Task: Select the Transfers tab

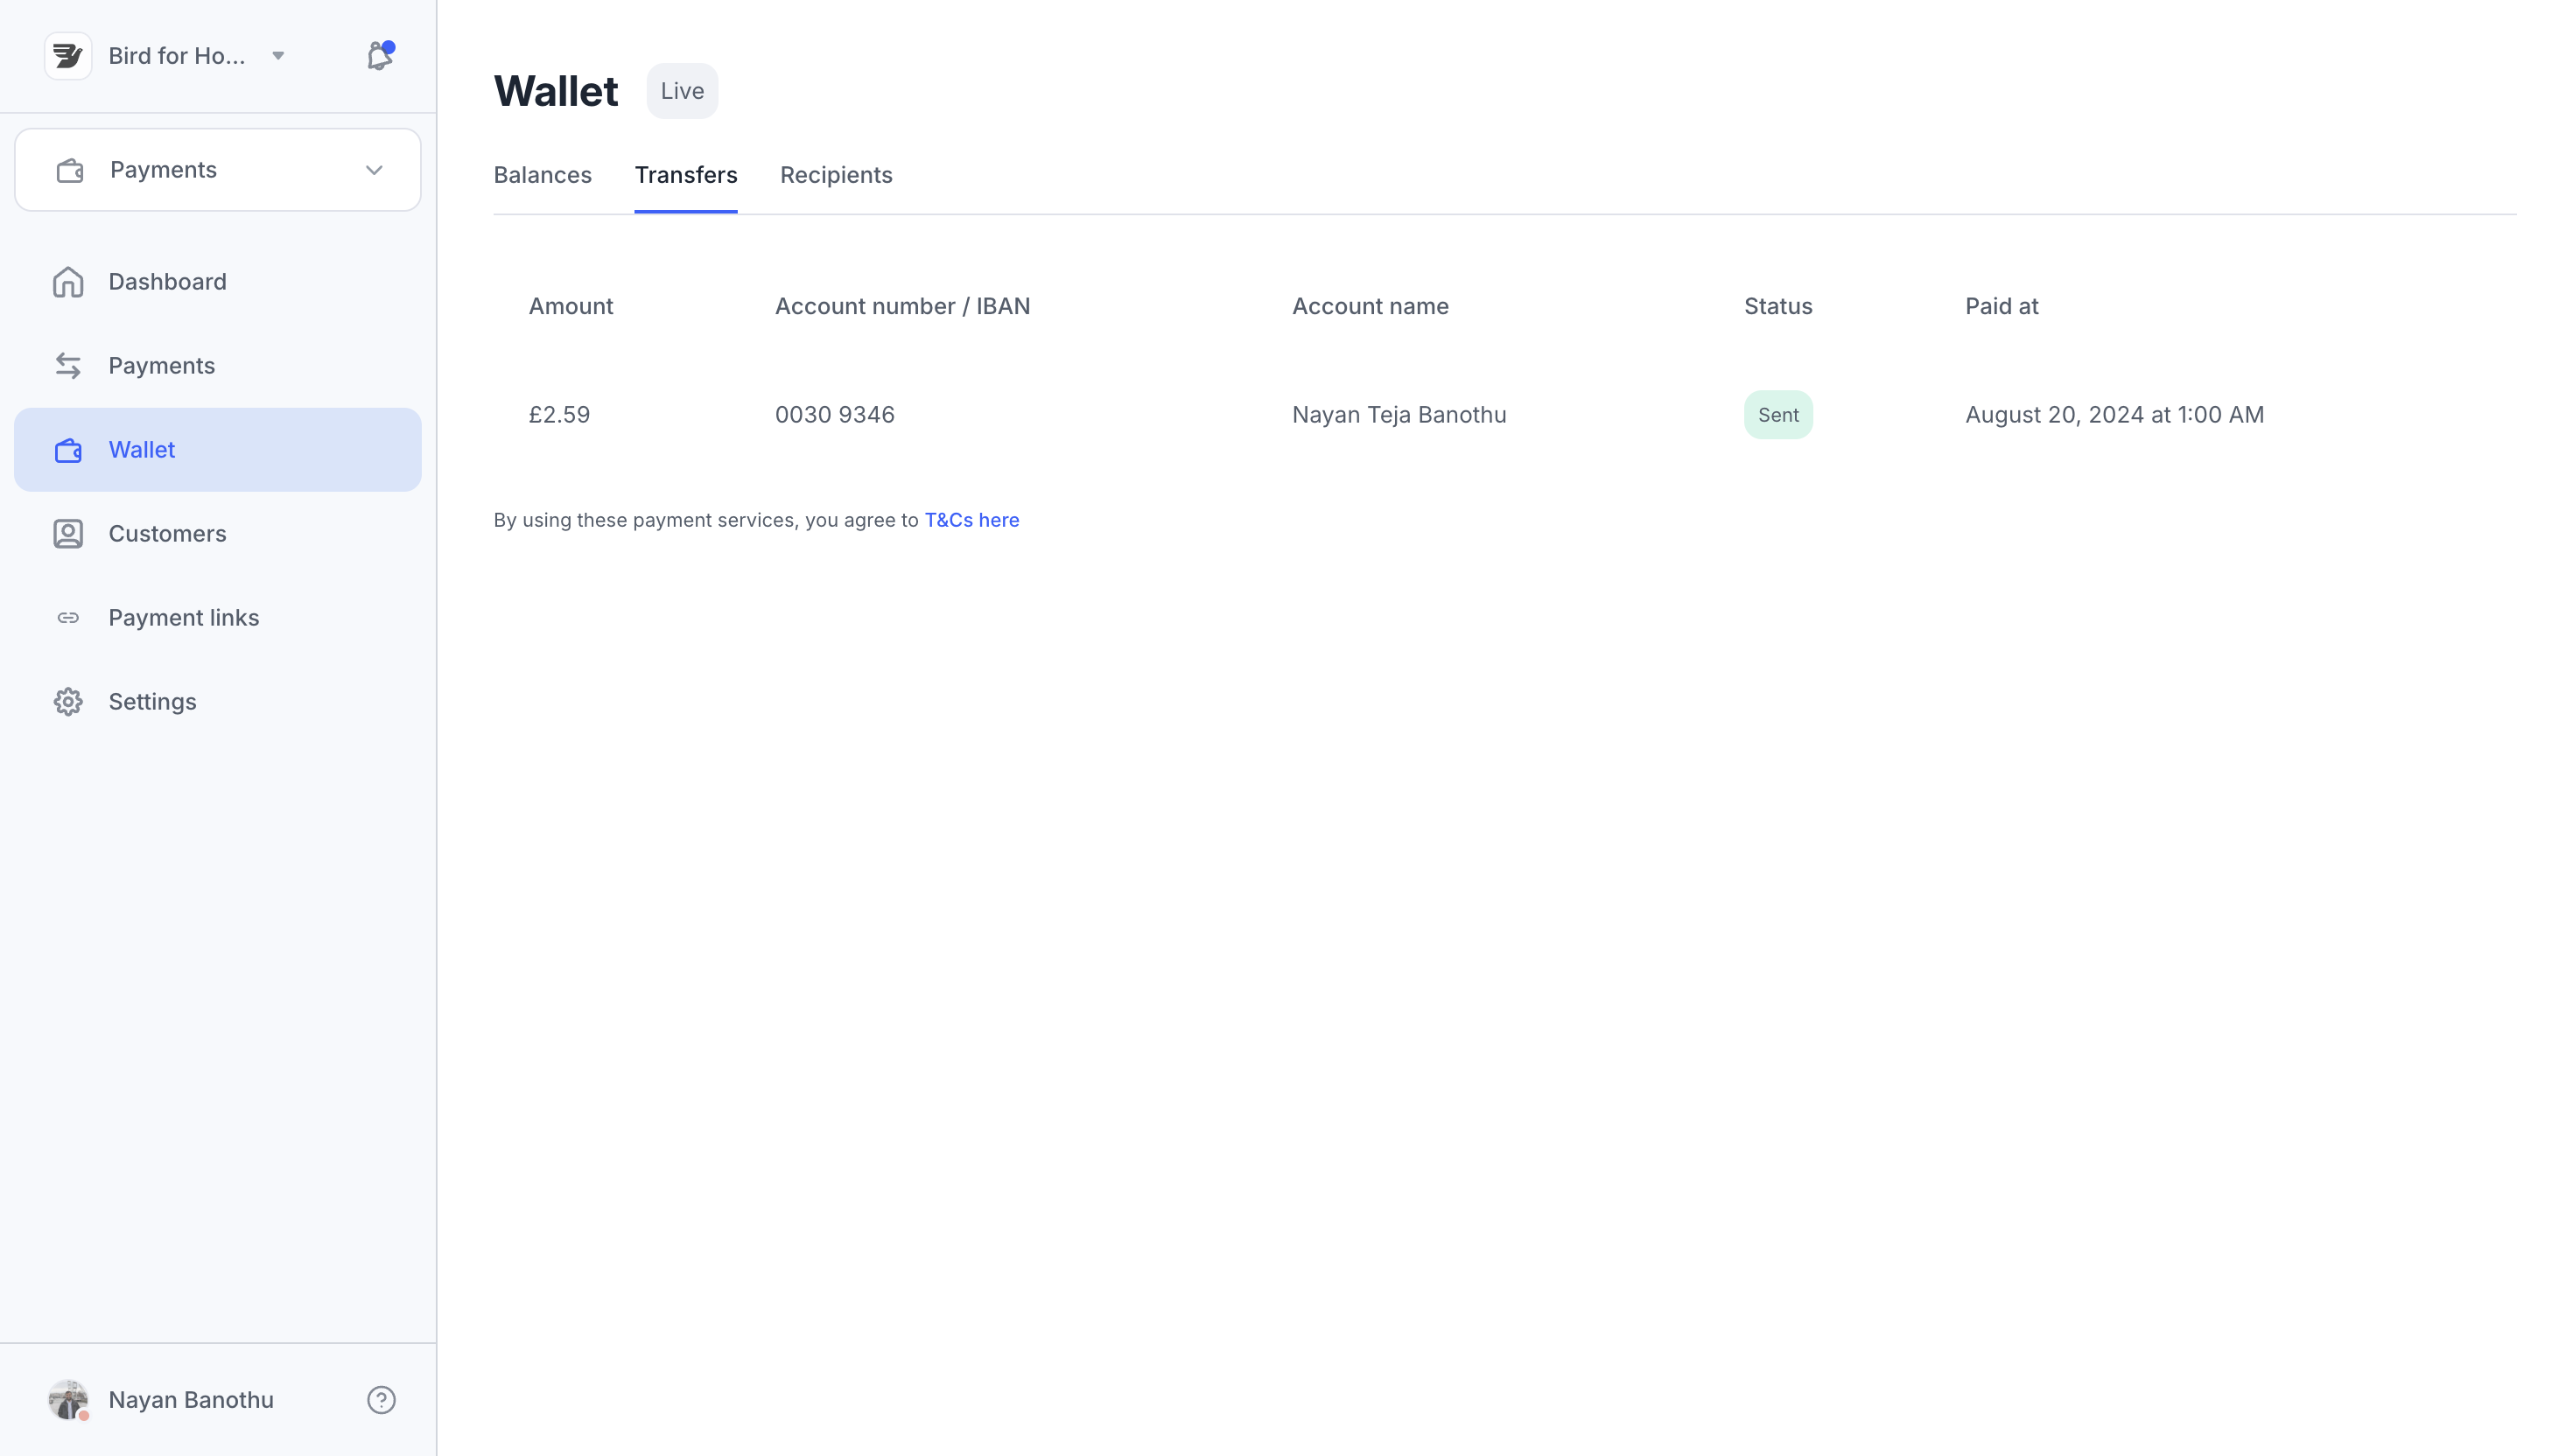Action: pyautogui.click(x=686, y=175)
